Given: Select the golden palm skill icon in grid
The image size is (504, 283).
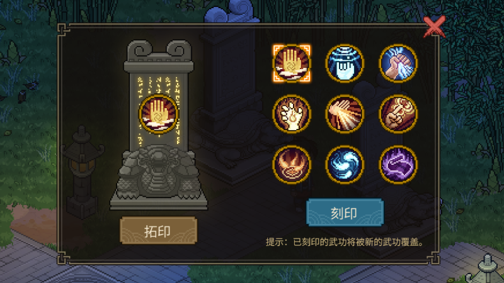Looking at the screenshot, I should coord(292,64).
